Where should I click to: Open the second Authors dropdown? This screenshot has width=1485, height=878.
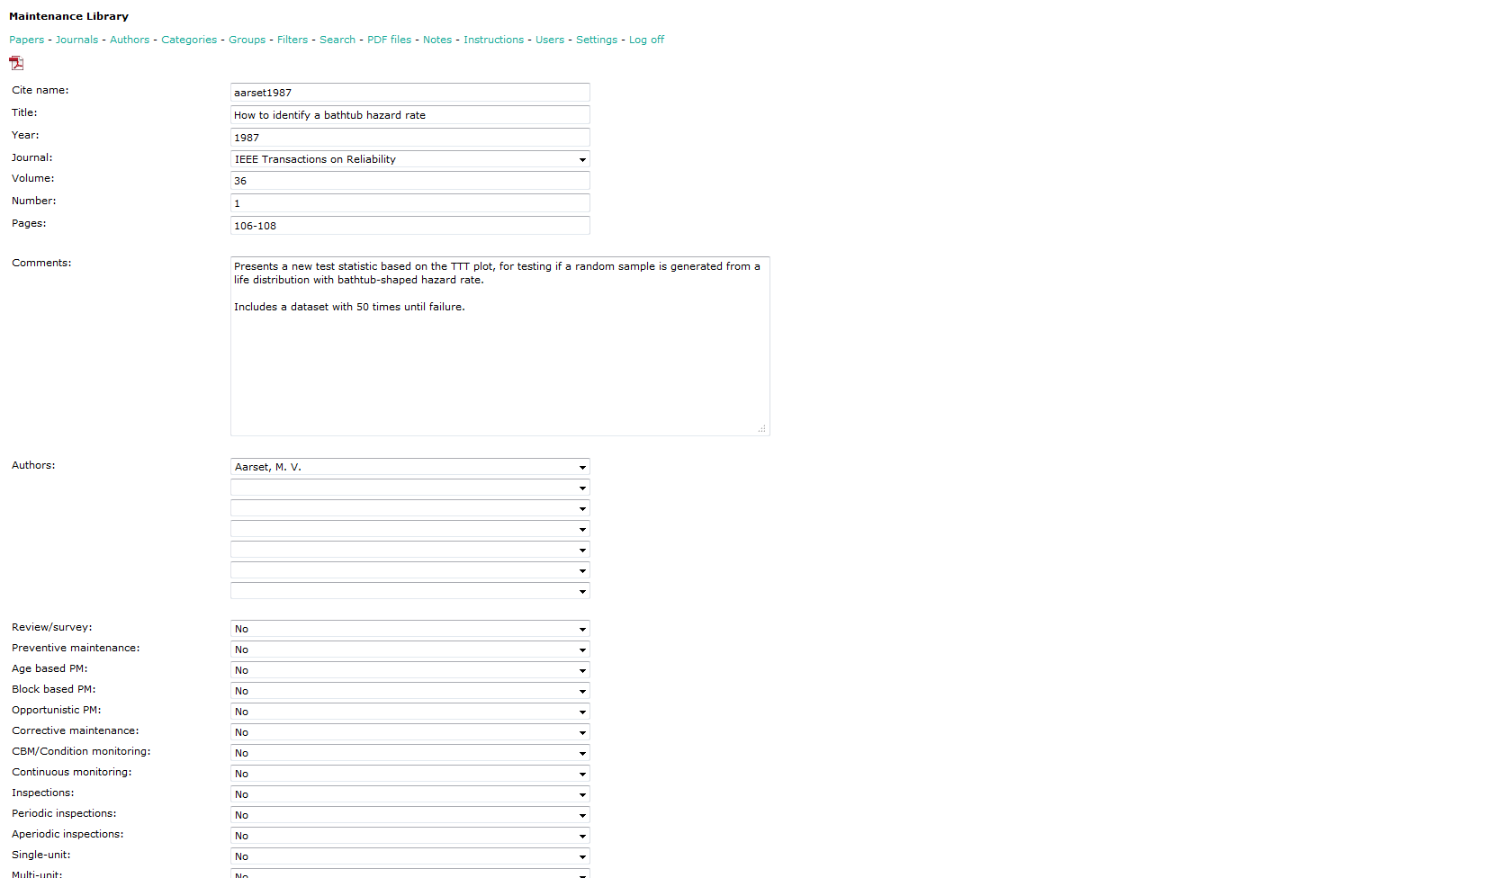(409, 488)
